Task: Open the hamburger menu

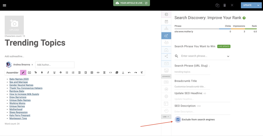Action: (x=4, y=5)
